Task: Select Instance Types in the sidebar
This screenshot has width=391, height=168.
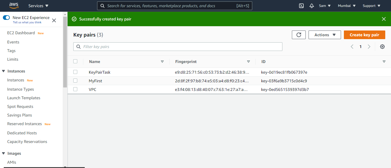Action: pos(20,89)
